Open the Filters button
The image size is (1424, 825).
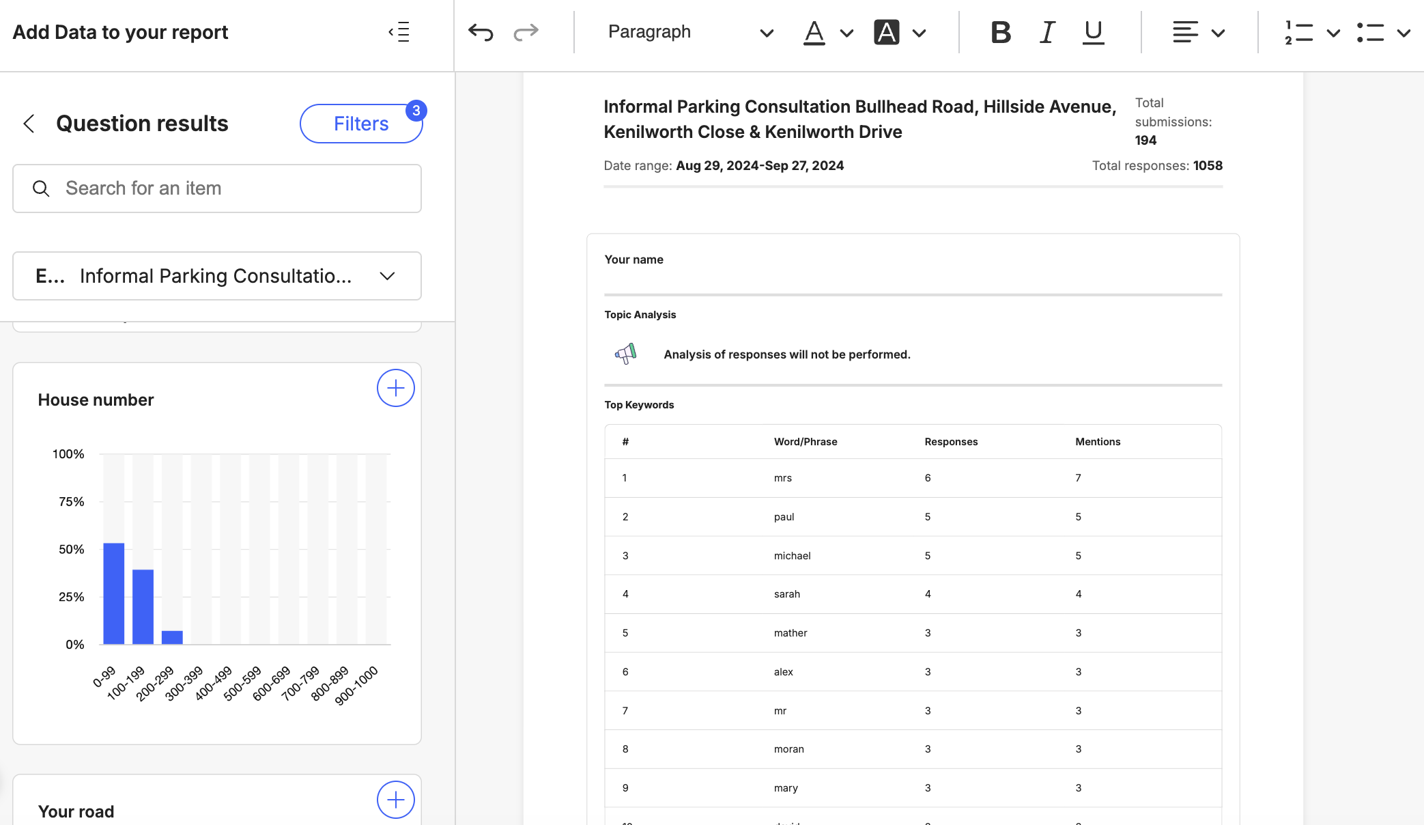click(x=361, y=124)
